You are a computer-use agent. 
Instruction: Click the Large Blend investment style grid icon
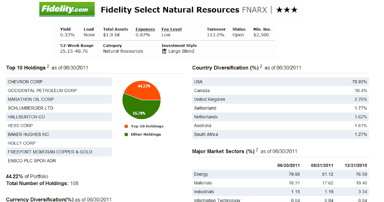click(x=164, y=51)
